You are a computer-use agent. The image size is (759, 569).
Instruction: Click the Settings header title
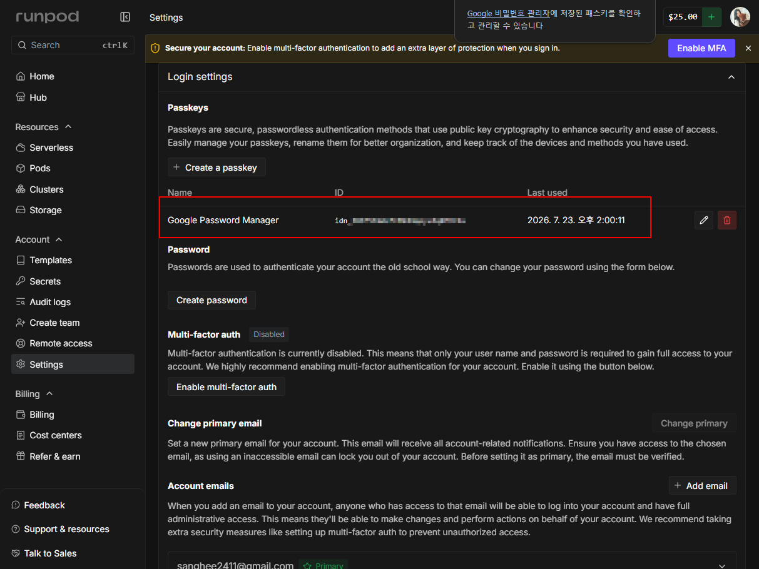click(166, 18)
